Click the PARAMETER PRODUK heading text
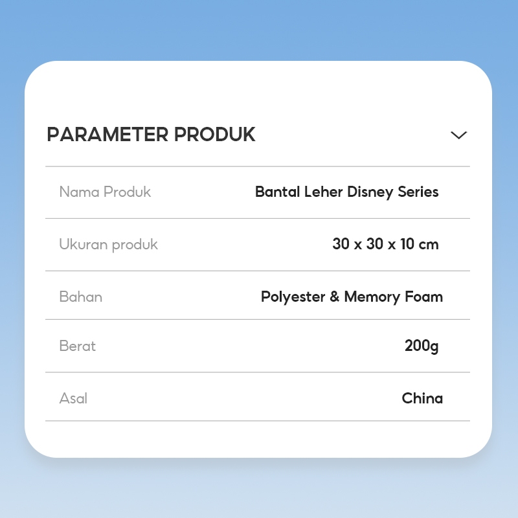 pyautogui.click(x=151, y=135)
